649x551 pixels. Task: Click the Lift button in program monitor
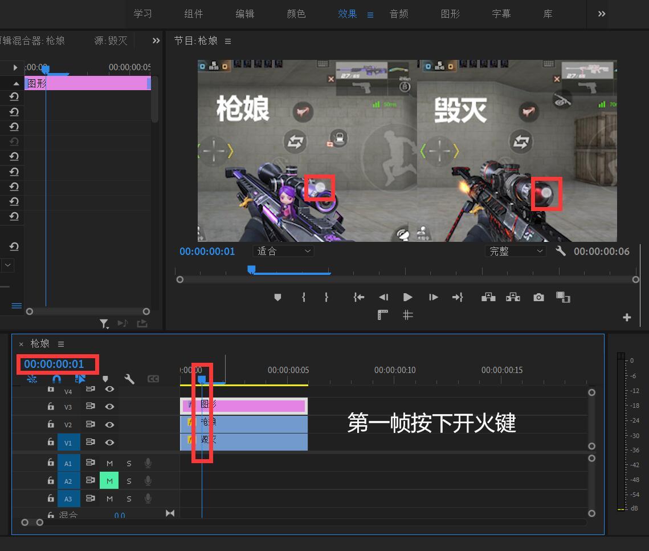pos(488,297)
